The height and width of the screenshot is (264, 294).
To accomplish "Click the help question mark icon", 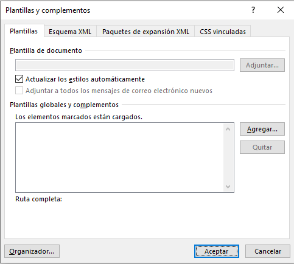I will click(x=253, y=10).
